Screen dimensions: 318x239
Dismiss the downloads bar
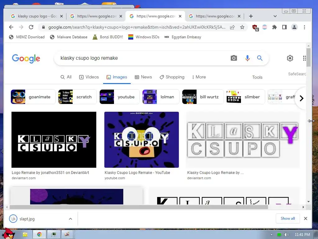[x=306, y=218]
